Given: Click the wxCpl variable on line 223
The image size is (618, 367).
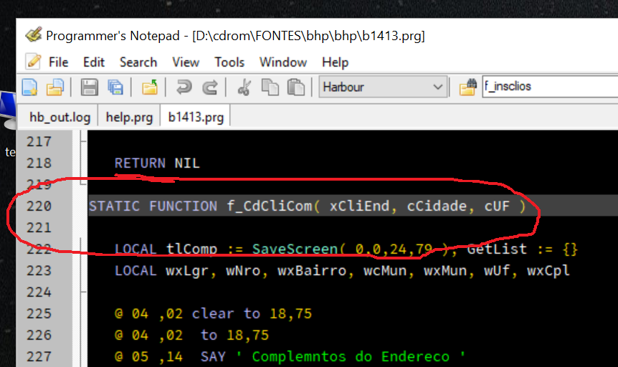Looking at the screenshot, I should click(x=548, y=271).
